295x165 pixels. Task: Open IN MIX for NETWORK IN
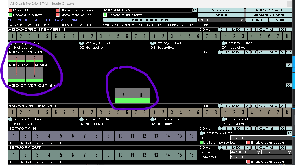[x=233, y=129]
